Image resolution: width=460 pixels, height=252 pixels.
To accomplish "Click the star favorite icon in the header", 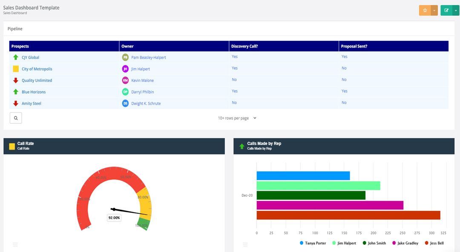I will pos(425,10).
